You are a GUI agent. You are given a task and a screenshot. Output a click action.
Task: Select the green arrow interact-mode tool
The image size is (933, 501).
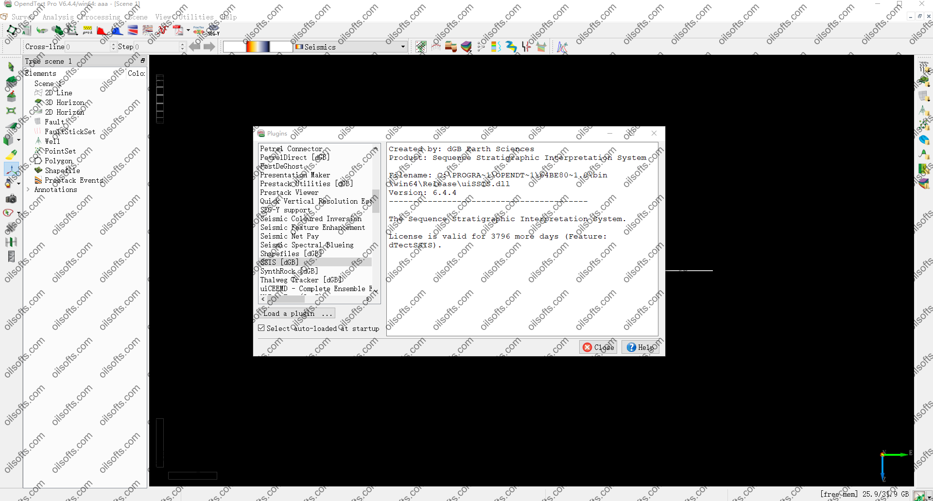[11, 67]
